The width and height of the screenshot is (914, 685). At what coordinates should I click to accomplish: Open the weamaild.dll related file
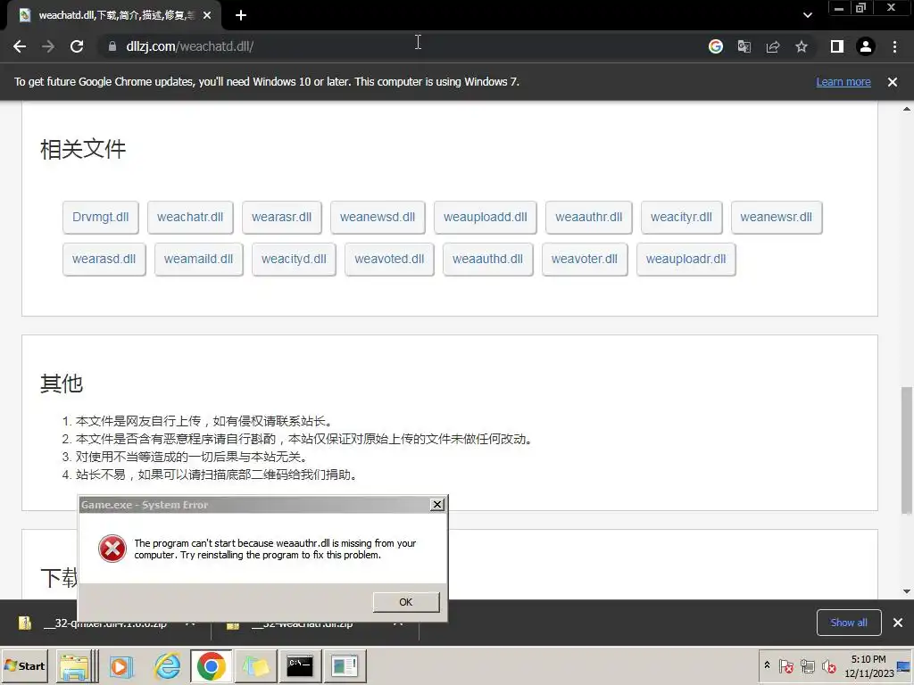pyautogui.click(x=198, y=260)
